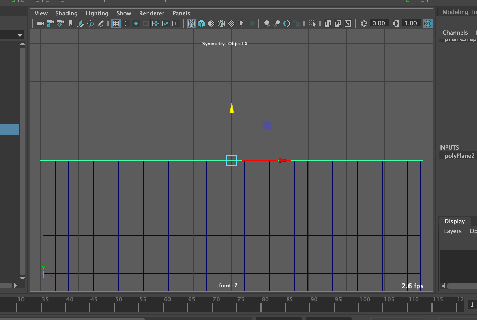Toggle XRay Joints icon
Screen dimensions: 477x320
pos(348,23)
